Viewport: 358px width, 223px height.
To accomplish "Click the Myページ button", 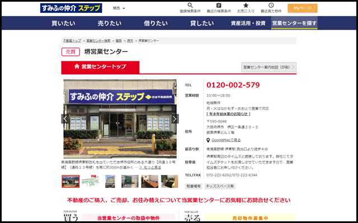I will click(303, 8).
